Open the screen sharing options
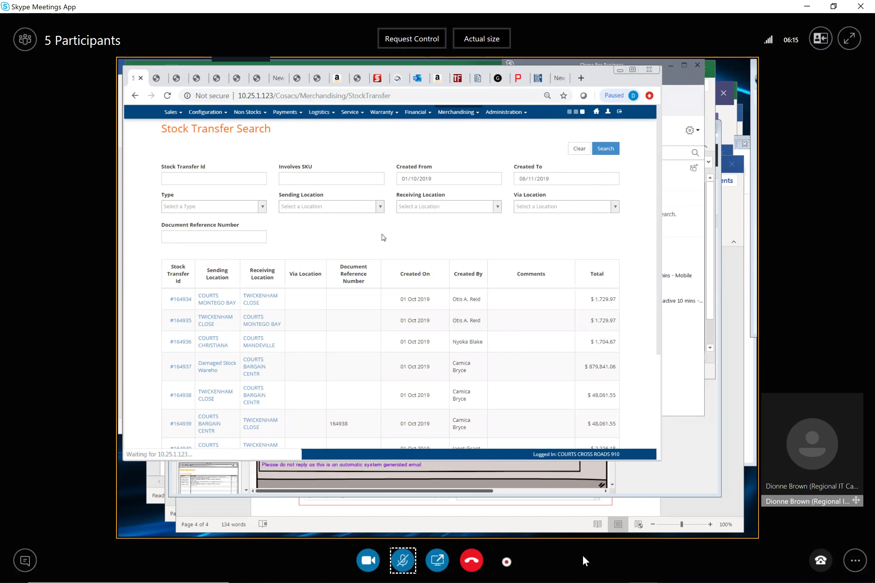The image size is (875, 583). 437,560
